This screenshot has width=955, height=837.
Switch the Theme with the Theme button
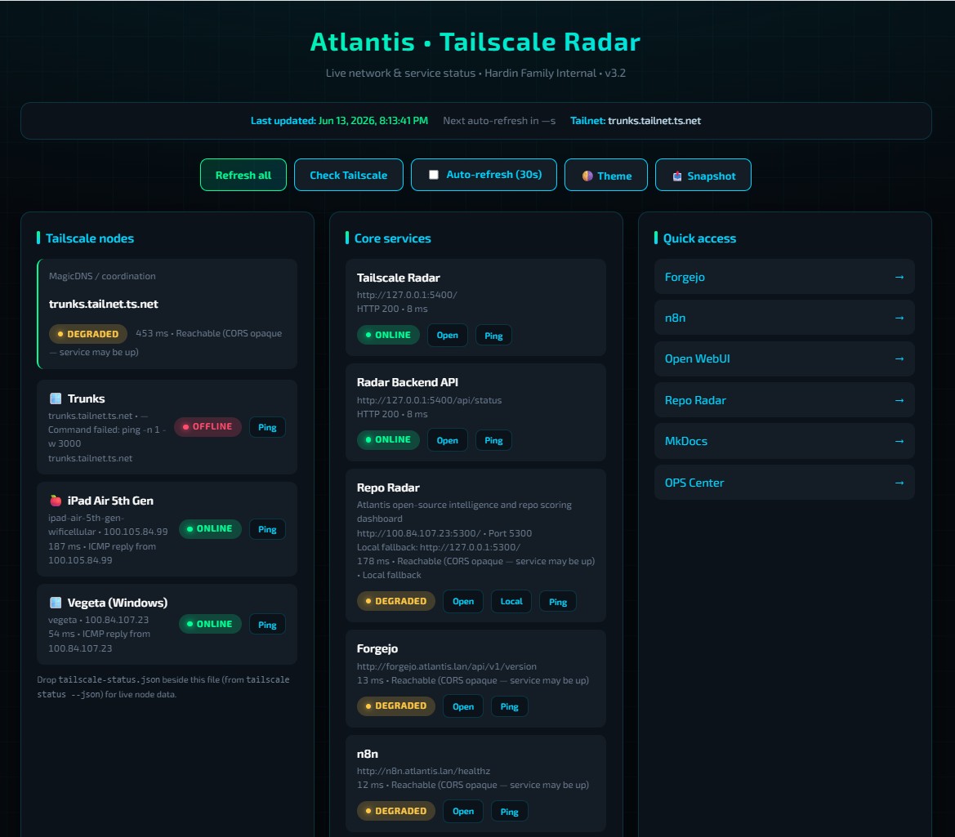click(605, 176)
